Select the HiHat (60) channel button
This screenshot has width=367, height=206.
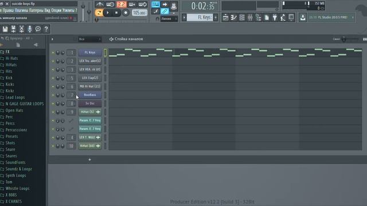[90, 146]
